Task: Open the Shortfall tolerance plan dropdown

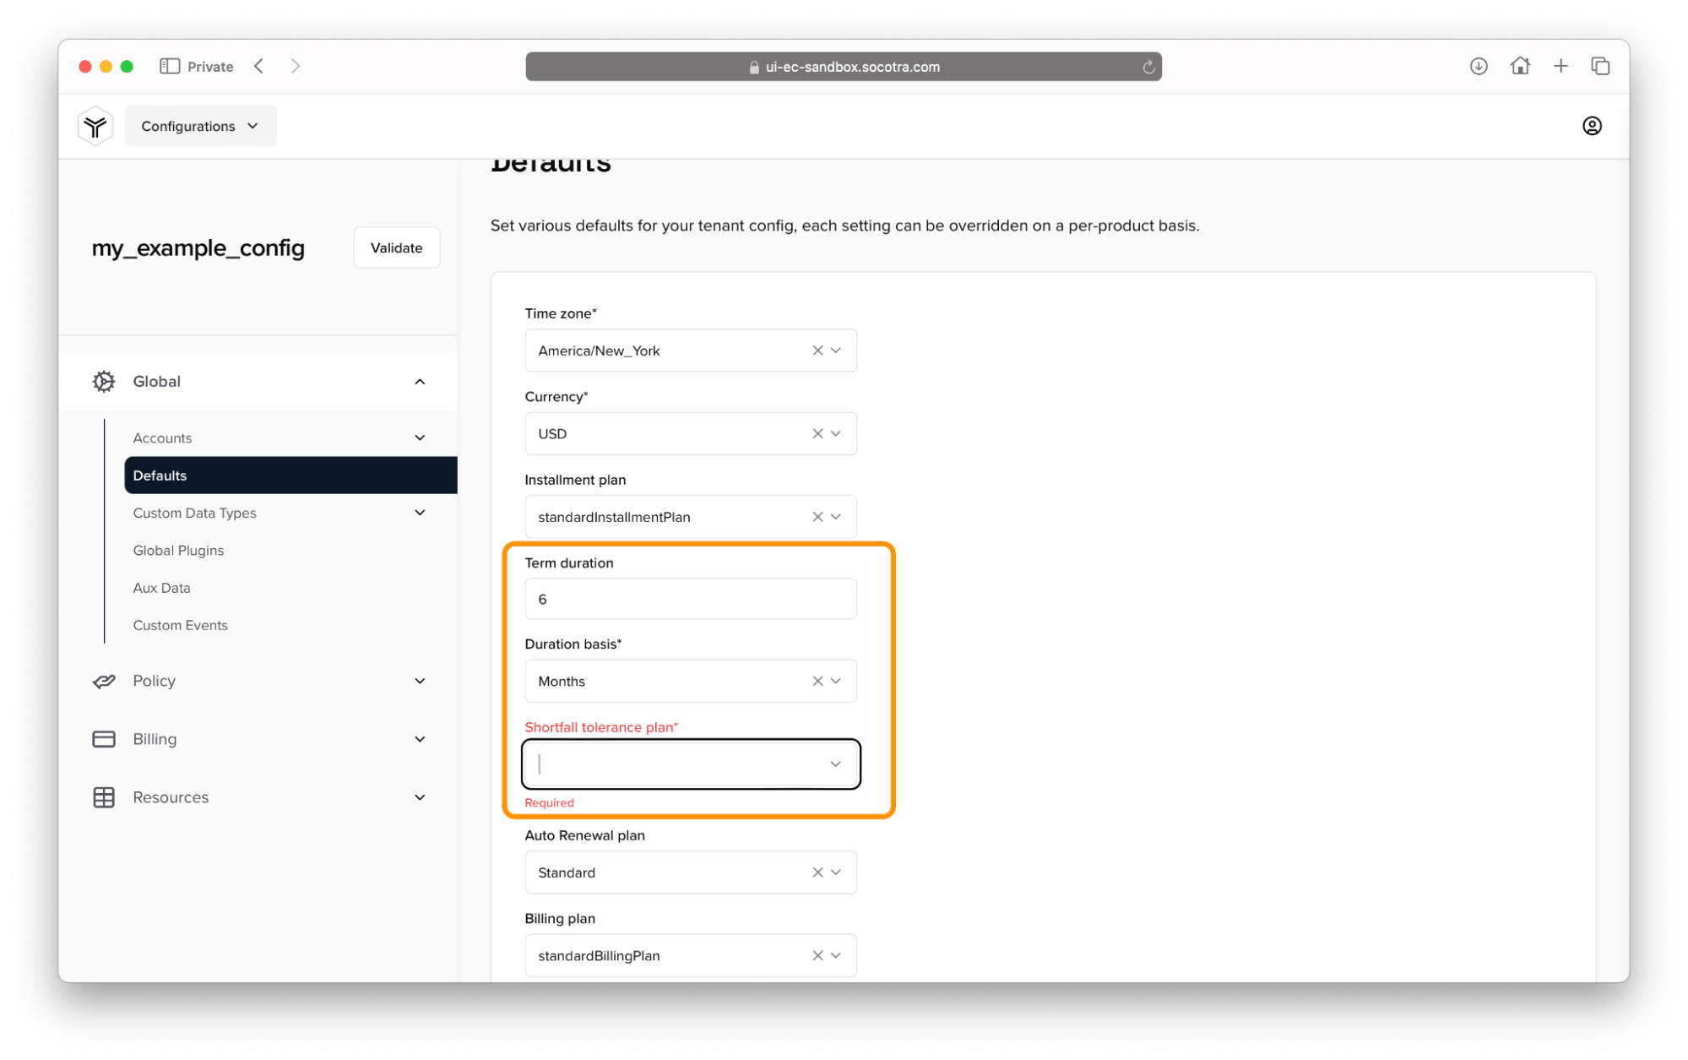Action: click(834, 764)
